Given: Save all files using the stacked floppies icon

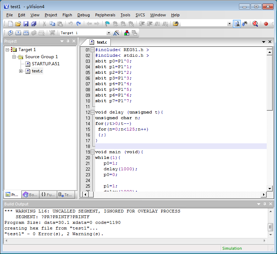Looking at the screenshot, I should click(x=34, y=24).
